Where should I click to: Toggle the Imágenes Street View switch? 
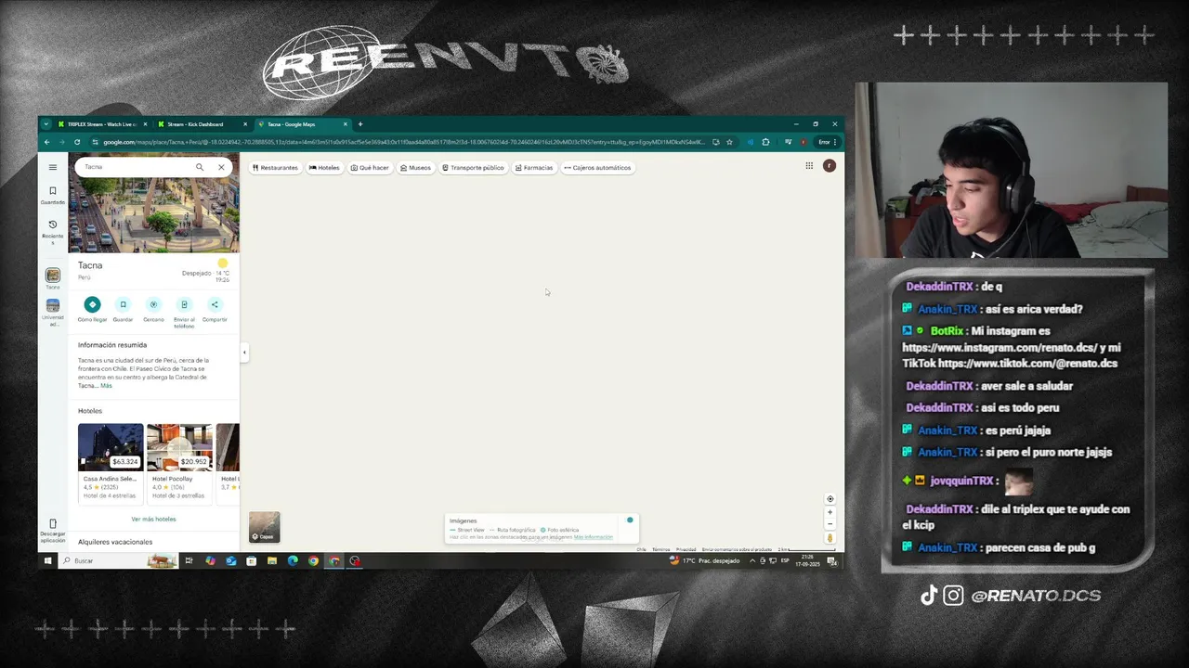(x=630, y=520)
